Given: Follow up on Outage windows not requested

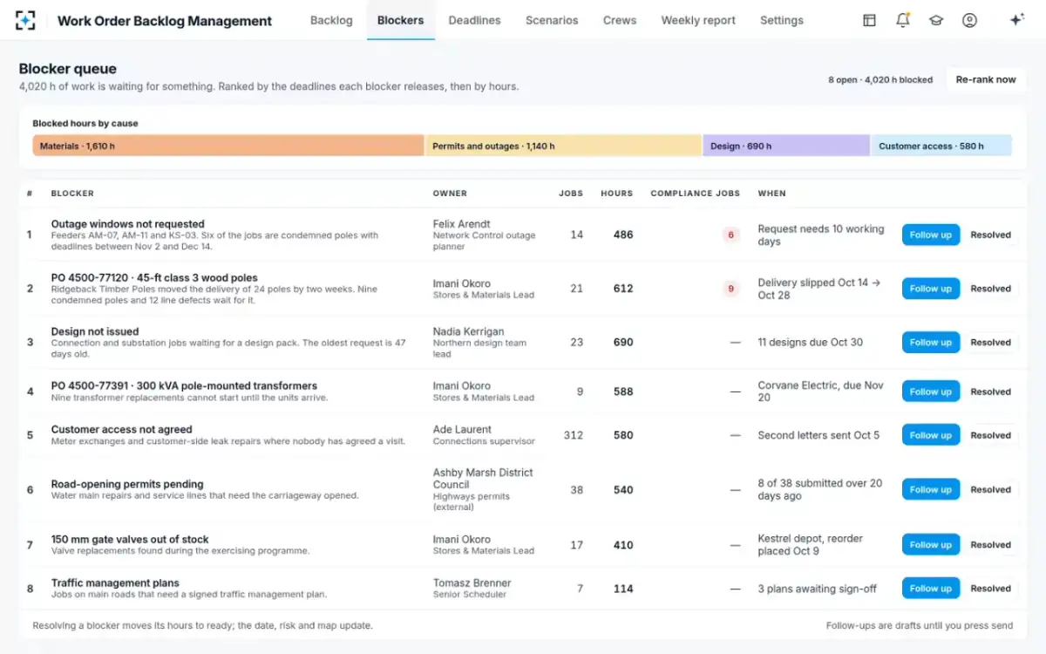Looking at the screenshot, I should 931,235.
